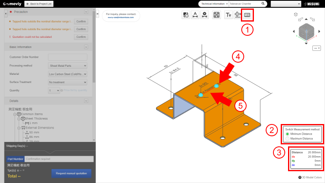Image resolution: width=325 pixels, height=183 pixels.
Task: Collapse the left panel with arrow handle
Action: tap(97, 14)
